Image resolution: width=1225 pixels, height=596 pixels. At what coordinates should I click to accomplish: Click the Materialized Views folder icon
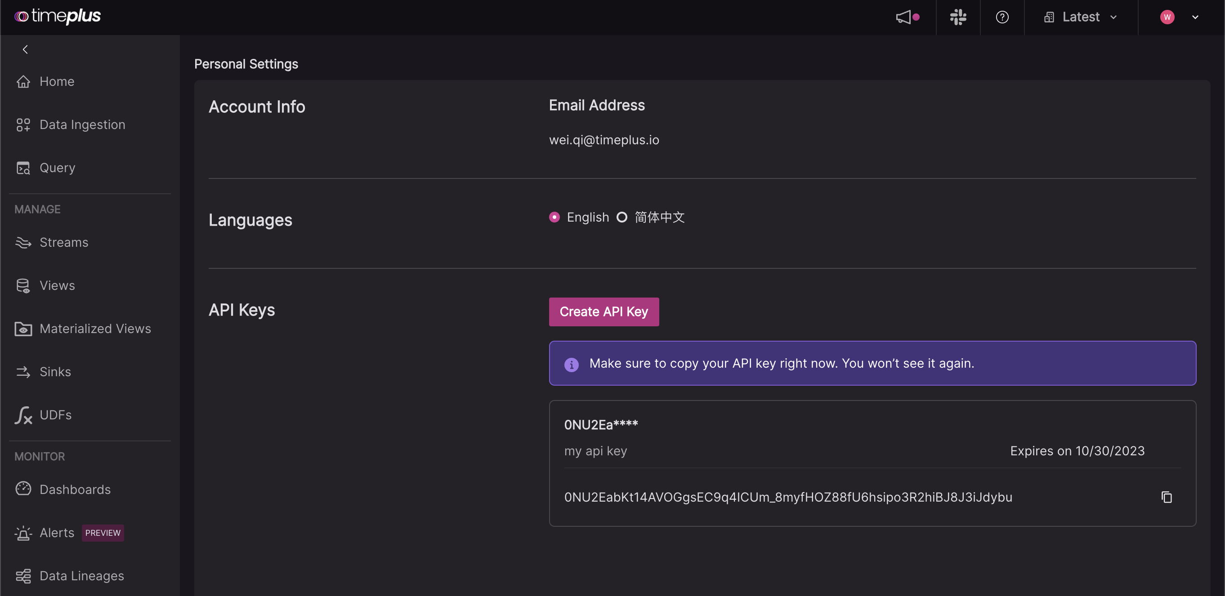pos(23,329)
